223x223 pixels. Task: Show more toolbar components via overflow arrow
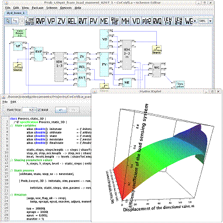(x=195, y=21)
